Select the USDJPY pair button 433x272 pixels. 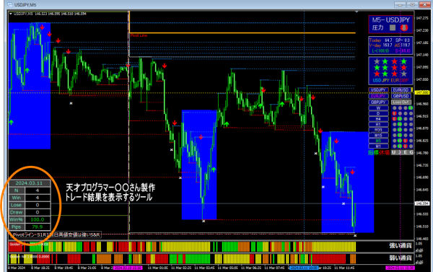379,89
